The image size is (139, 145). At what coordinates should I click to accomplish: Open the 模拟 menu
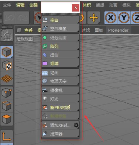(127, 5)
